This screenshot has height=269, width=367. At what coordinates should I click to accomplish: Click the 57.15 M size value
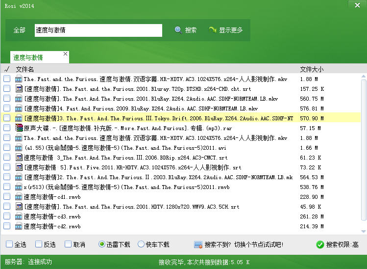(x=310, y=128)
